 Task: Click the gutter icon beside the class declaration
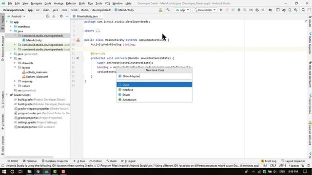point(78,40)
